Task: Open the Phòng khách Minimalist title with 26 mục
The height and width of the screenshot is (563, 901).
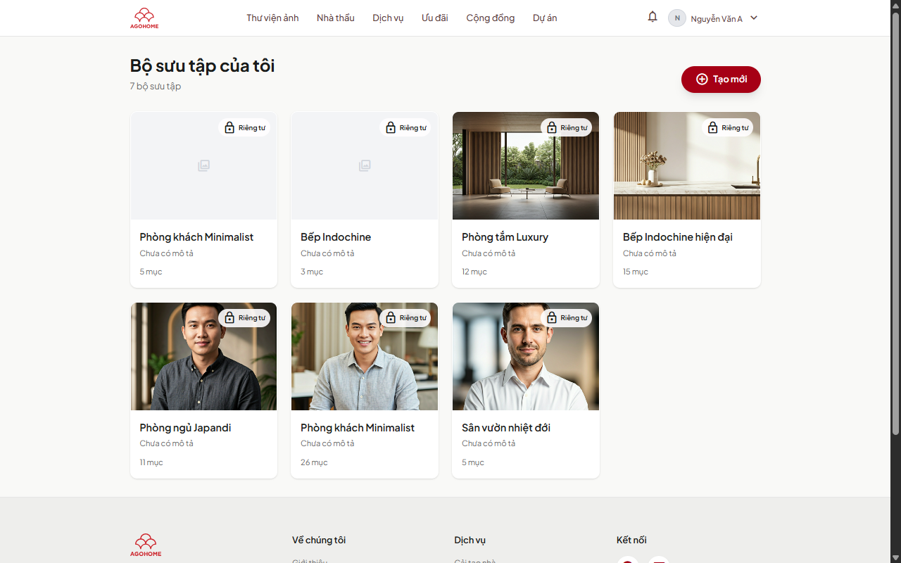Action: [358, 428]
